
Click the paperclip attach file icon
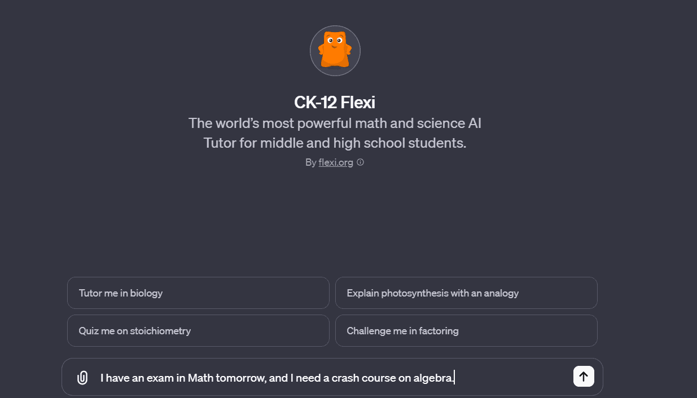pyautogui.click(x=82, y=377)
